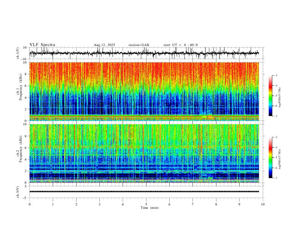Click the ch.1 PSD color scale bar
The image size is (296, 229).
pyautogui.click(x=271, y=96)
